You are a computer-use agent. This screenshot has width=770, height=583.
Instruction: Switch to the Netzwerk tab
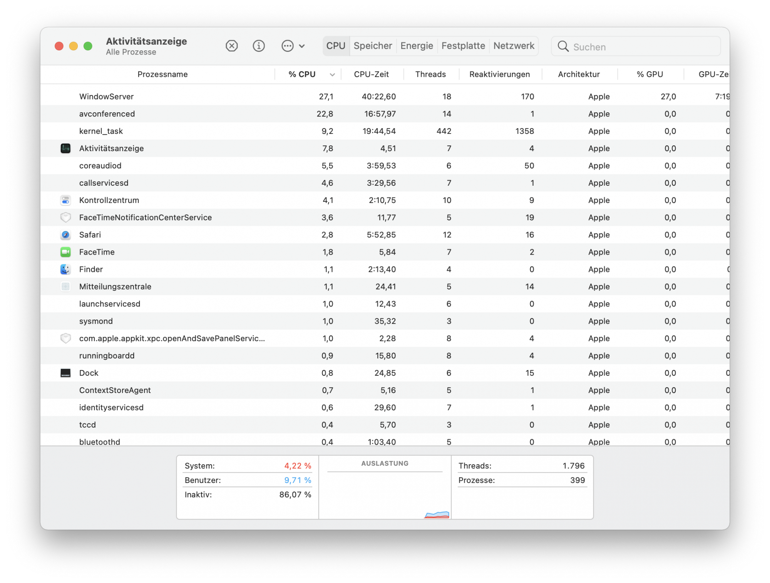tap(514, 46)
